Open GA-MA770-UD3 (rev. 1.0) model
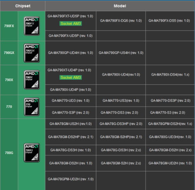 tap(71, 101)
